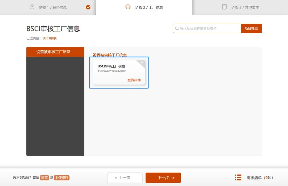288x186 pixels.
Task: Toggle the checkmark corner on the BSCI card
Action: 142,63
